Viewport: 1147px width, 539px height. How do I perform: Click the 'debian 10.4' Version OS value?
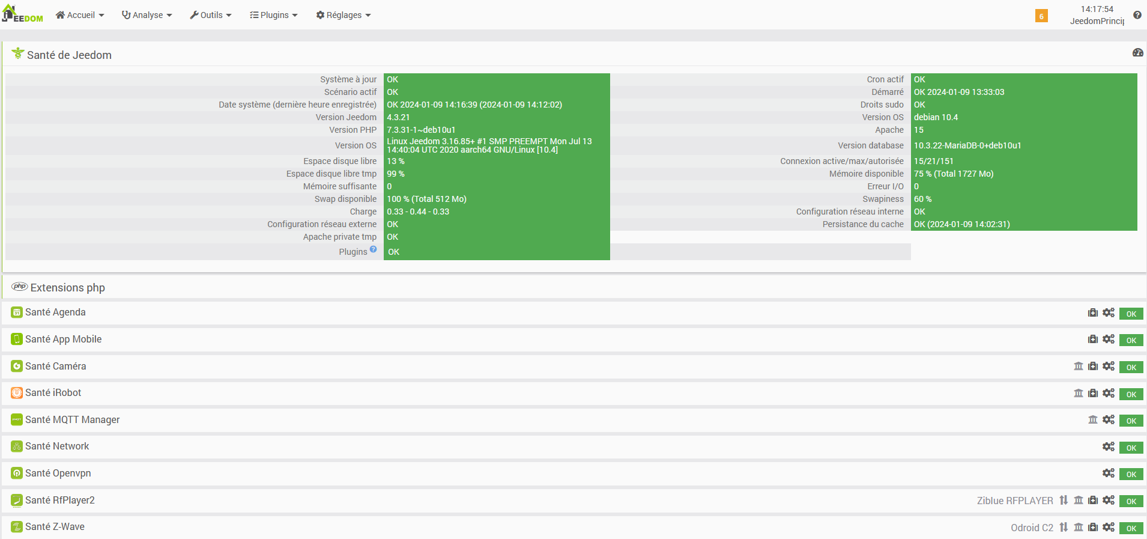936,117
